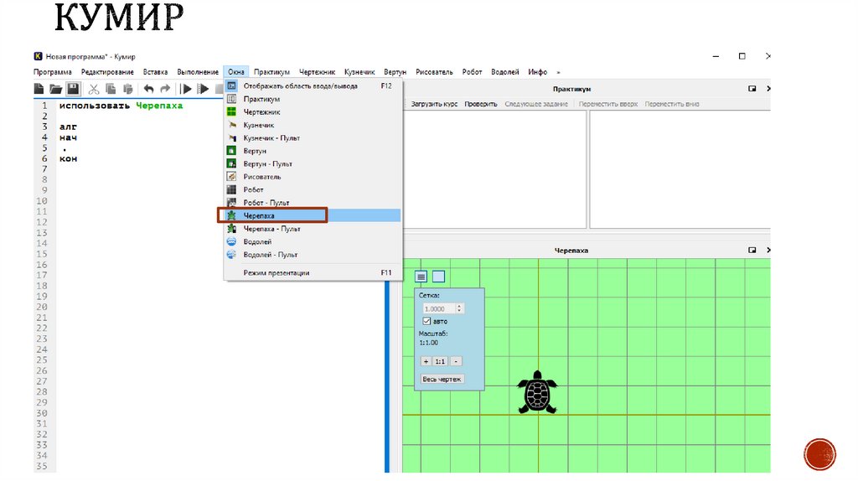This screenshot has height=481, width=858.
Task: Click Весь чертеж button
Action: [442, 380]
